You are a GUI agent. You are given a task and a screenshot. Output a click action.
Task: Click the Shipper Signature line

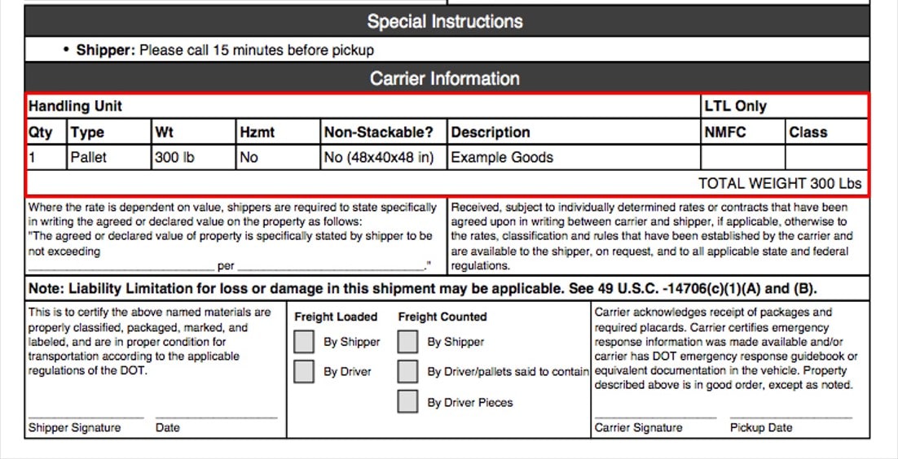click(86, 417)
